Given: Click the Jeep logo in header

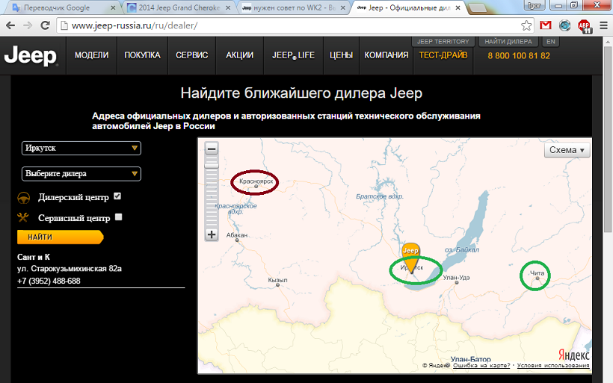Looking at the screenshot, I should [x=31, y=56].
